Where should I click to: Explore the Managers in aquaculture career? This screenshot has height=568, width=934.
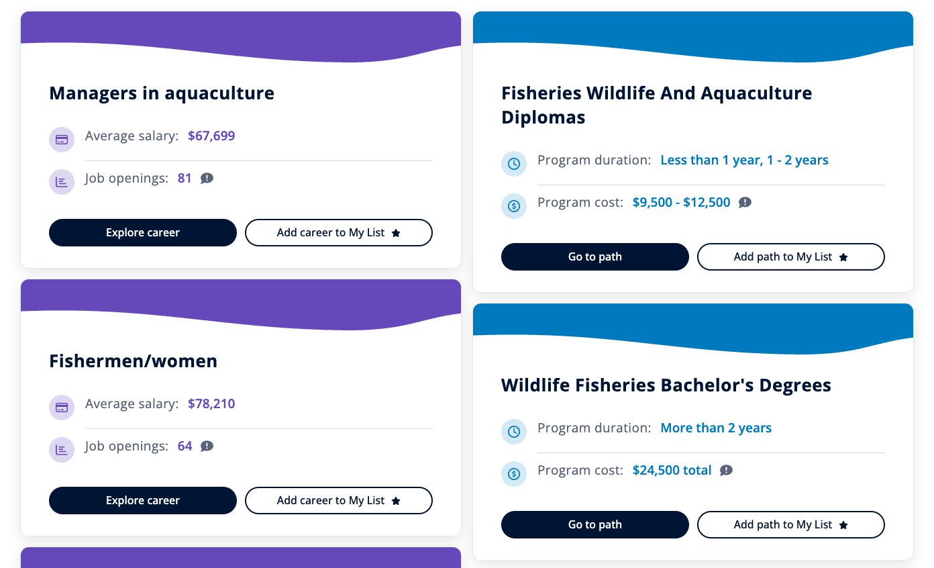point(143,233)
